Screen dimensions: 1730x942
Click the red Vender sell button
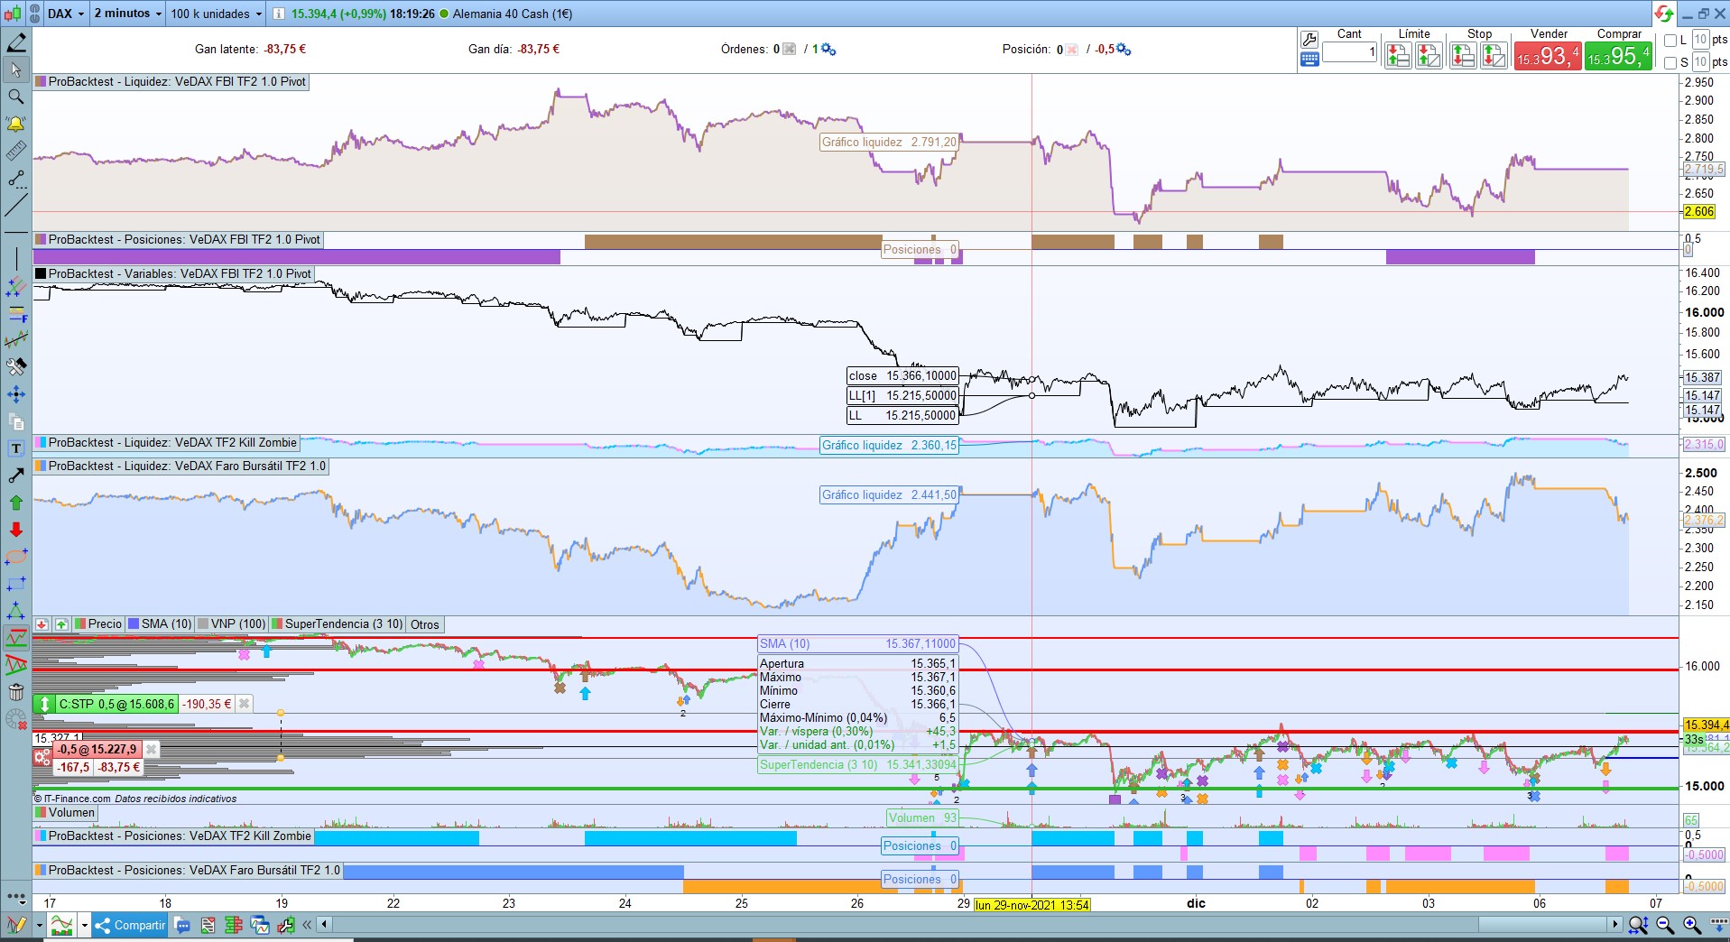click(1547, 56)
